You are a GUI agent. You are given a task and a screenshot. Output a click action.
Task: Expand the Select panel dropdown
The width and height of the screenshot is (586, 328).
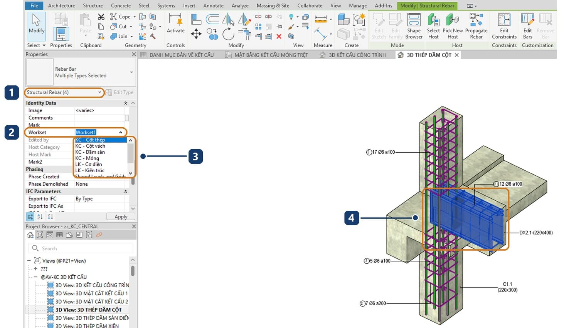[36, 45]
